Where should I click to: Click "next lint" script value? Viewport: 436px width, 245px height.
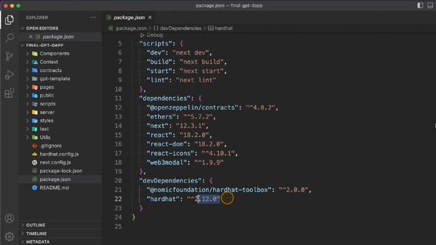coord(196,80)
